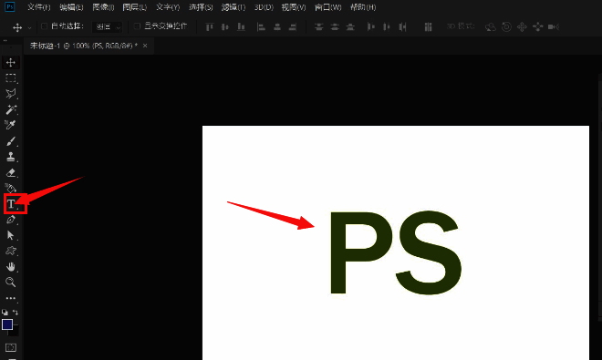
Task: Enable the 自动选择 (Auto-Select) checkbox
Action: coord(44,26)
